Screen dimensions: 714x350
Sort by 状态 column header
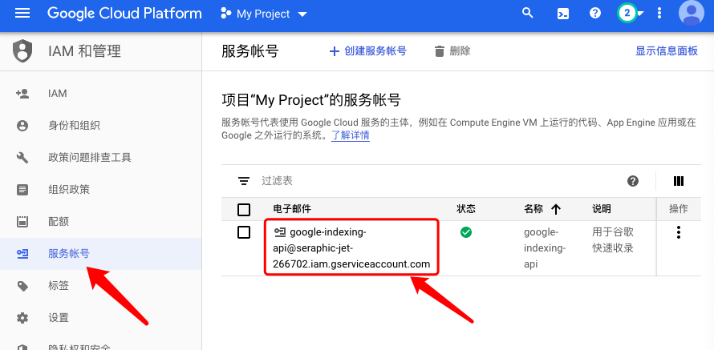(466, 209)
